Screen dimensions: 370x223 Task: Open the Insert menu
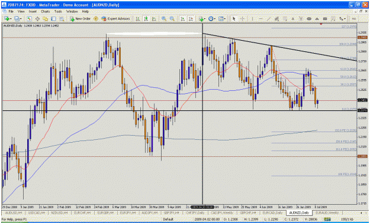tap(33, 11)
